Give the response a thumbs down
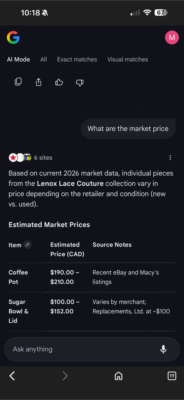Screen dimensions: 184x400 (x=80, y=82)
